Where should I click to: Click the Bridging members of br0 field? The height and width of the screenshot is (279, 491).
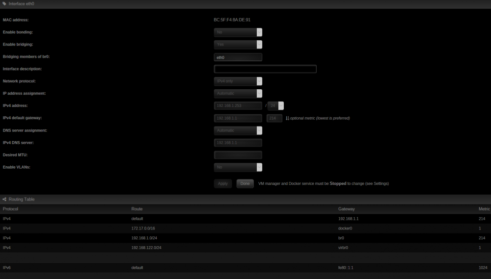tap(238, 57)
